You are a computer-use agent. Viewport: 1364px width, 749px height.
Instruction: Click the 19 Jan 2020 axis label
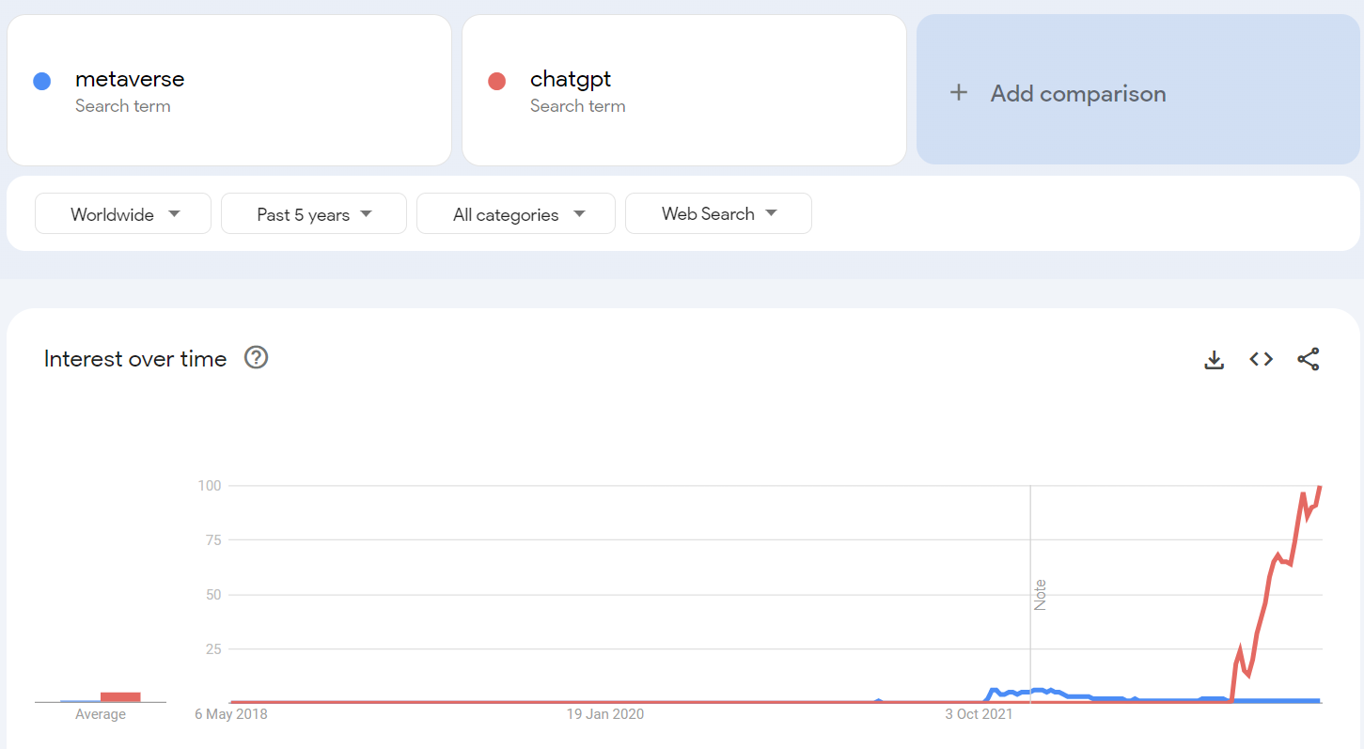click(605, 714)
